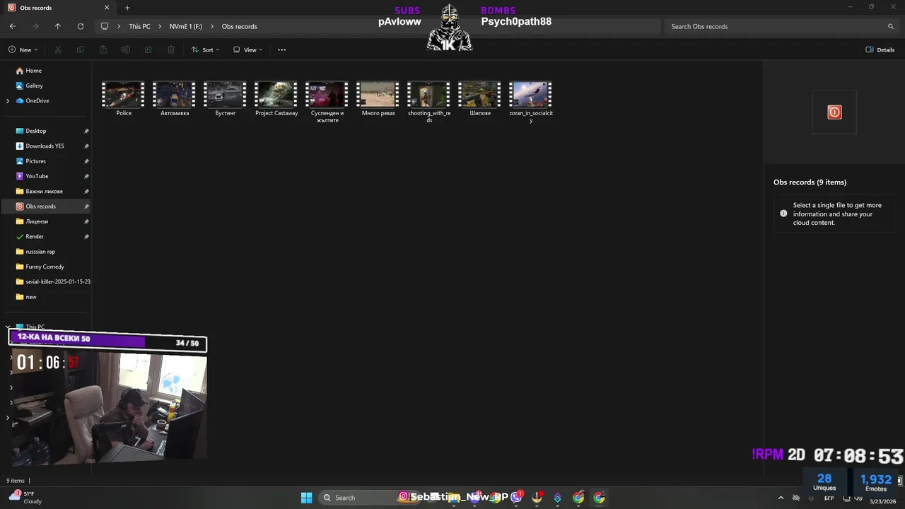
Task: Open the Viber taskbar icon
Action: click(516, 498)
